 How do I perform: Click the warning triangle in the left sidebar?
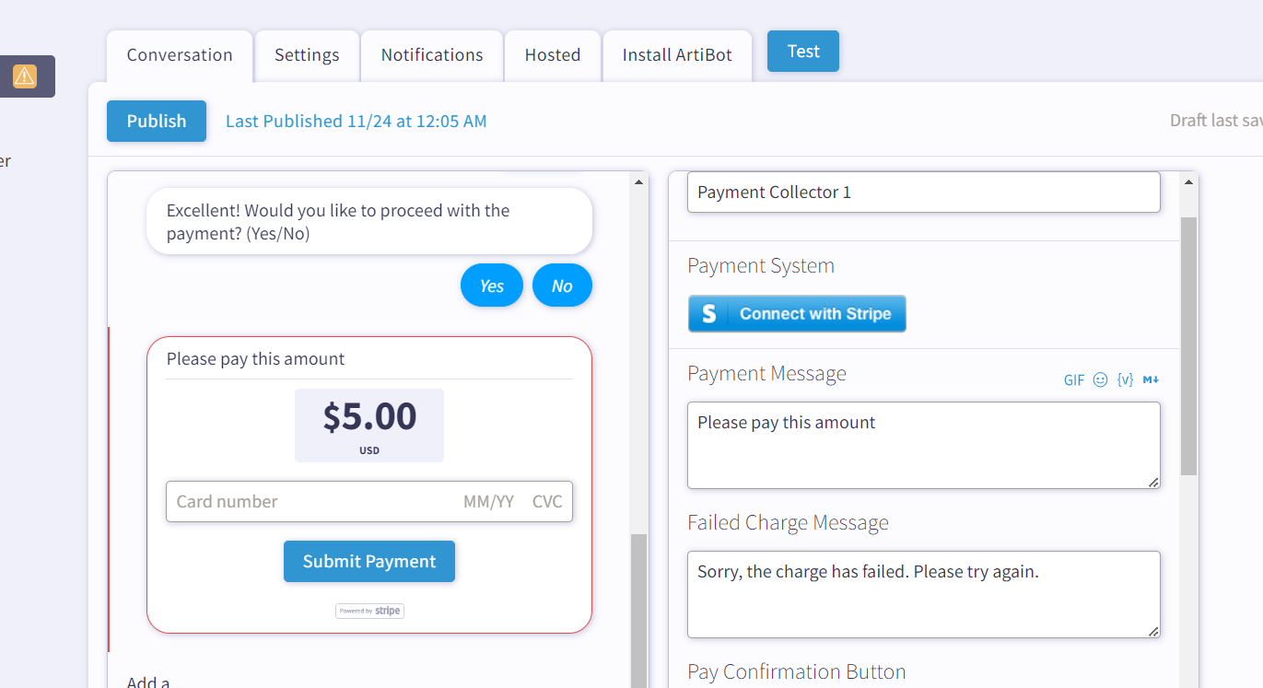pos(27,76)
